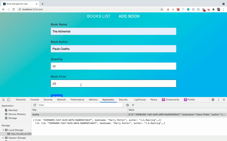Go to the ADD BOOK page
This screenshot has width=227, height=141.
129,16
